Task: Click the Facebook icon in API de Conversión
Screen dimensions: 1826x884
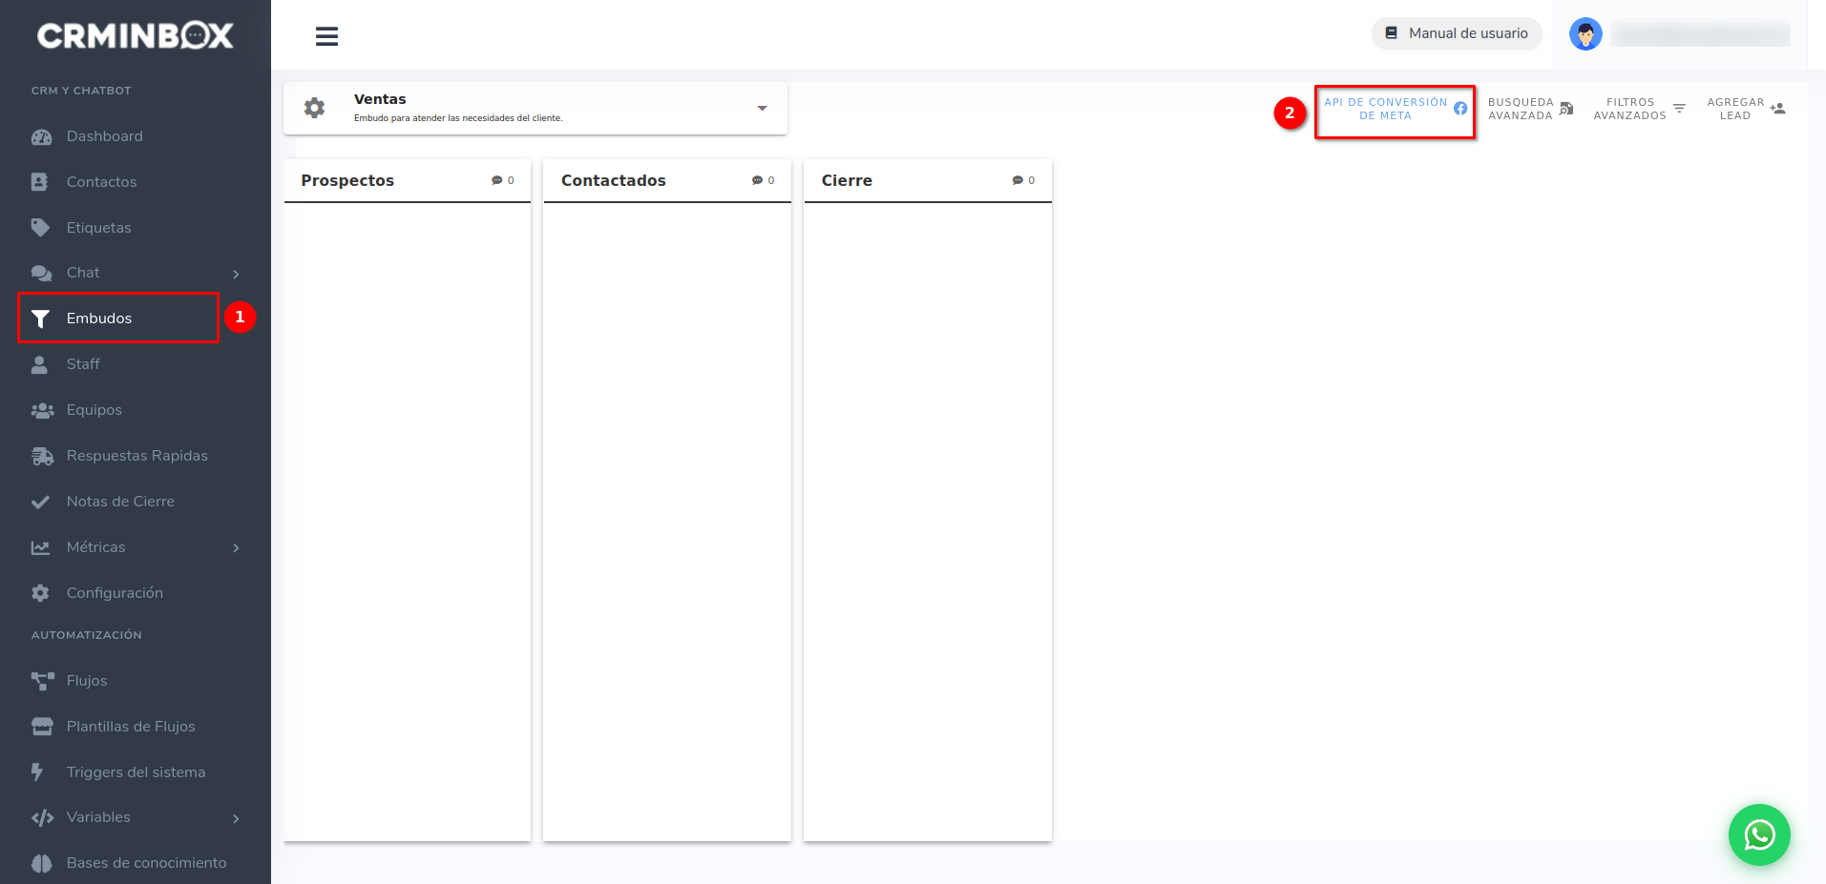Action: click(x=1460, y=109)
